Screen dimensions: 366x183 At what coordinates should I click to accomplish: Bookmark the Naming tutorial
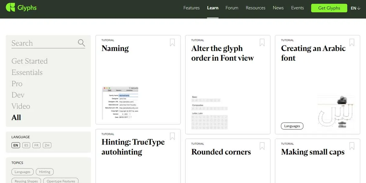172,42
